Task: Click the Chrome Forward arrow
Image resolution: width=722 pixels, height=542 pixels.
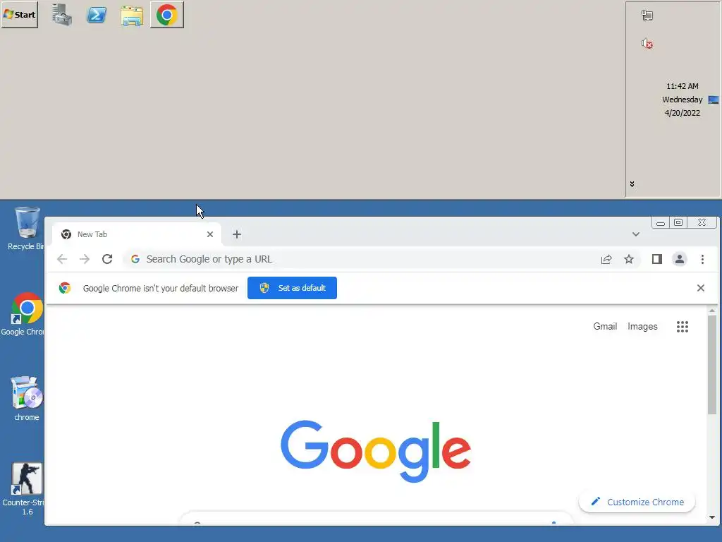Action: tap(85, 259)
